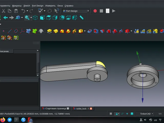The height and width of the screenshot is (123, 164).
Task: Click the grid icon in status bar
Action: 111,114
